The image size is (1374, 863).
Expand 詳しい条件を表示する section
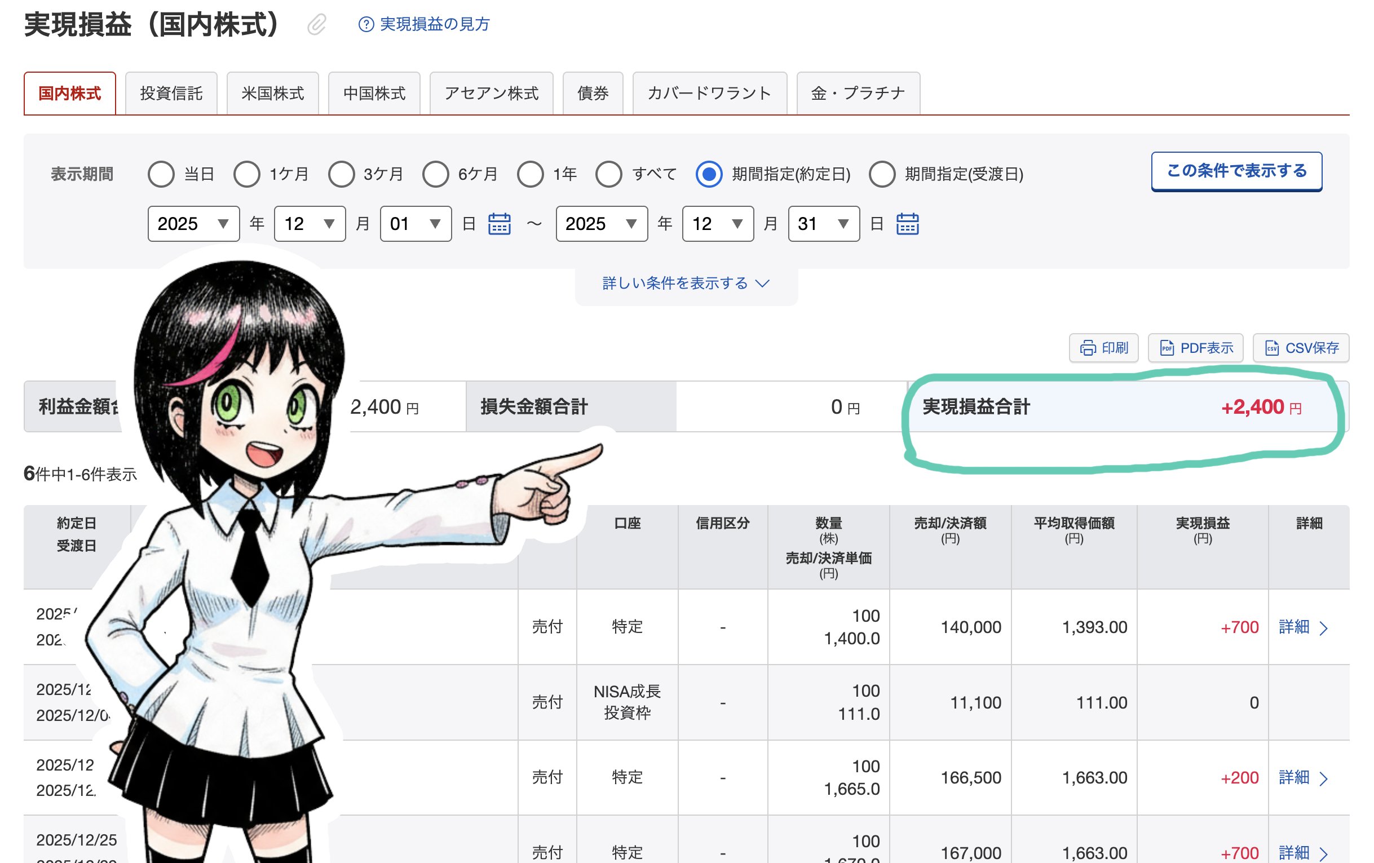click(x=686, y=284)
